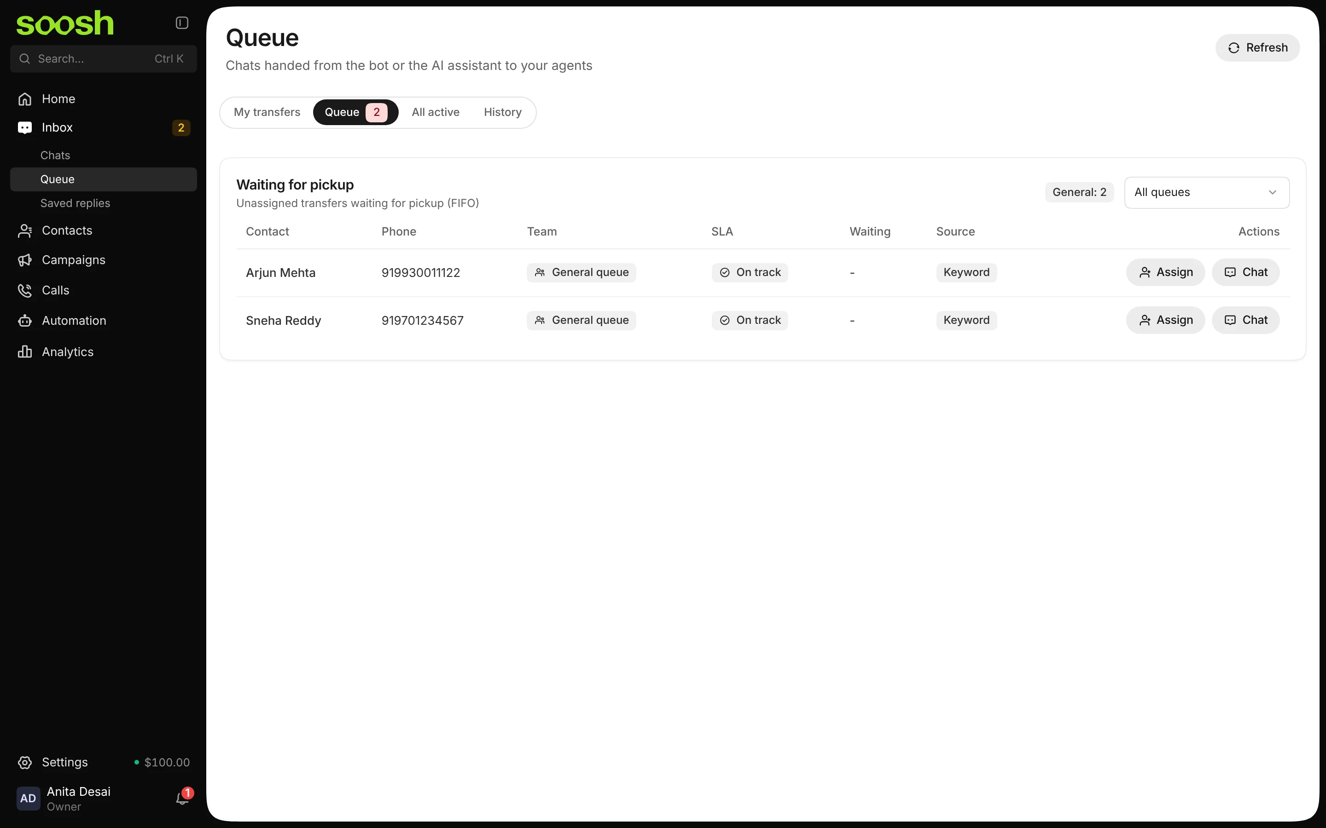Viewport: 1326px width, 828px height.
Task: Click phone number 919701234567
Action: point(423,320)
